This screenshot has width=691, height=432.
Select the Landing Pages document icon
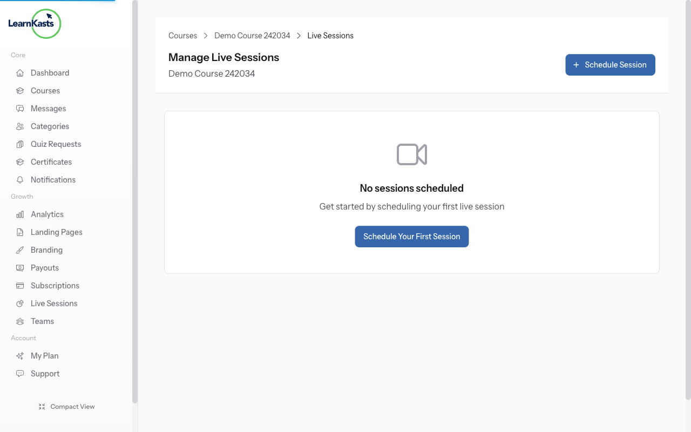[x=20, y=232]
